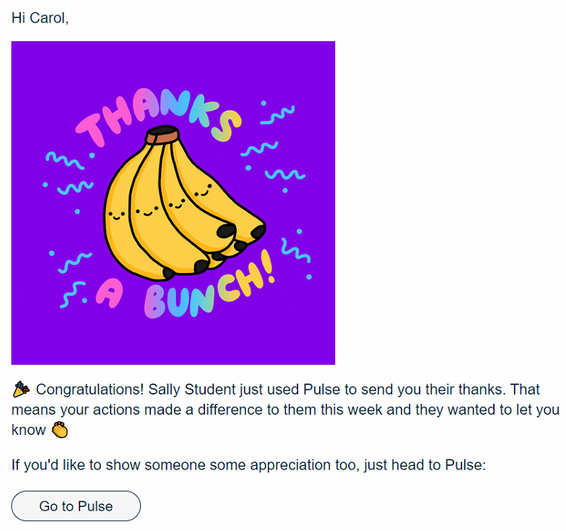Viewport: 566px width, 531px height.
Task: Click the pink letter A in image
Action: point(109,293)
